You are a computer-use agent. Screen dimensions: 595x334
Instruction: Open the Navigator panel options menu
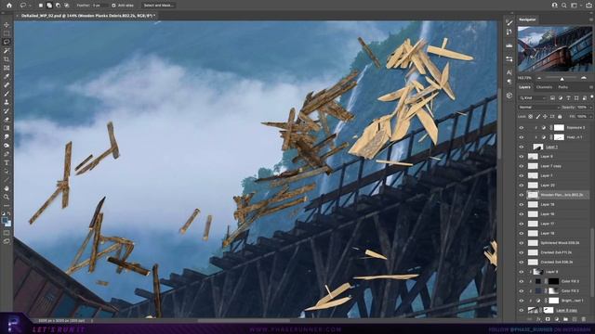coord(590,19)
